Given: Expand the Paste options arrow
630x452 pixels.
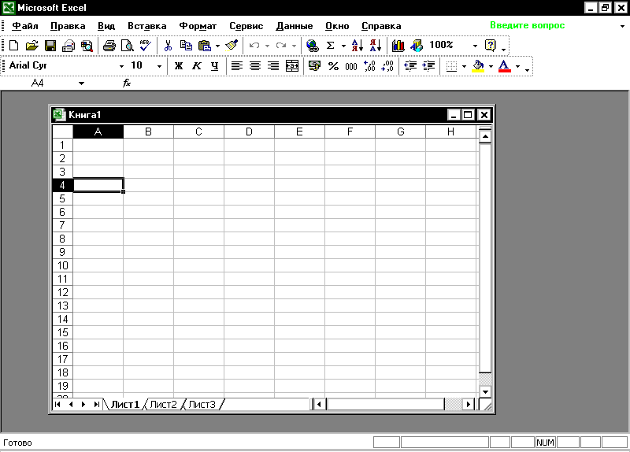Looking at the screenshot, I should tap(217, 46).
